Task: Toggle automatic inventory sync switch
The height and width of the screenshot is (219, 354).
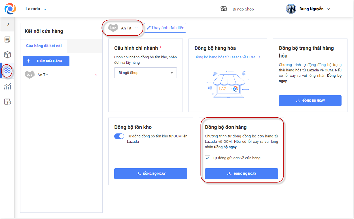Action: [x=119, y=136]
